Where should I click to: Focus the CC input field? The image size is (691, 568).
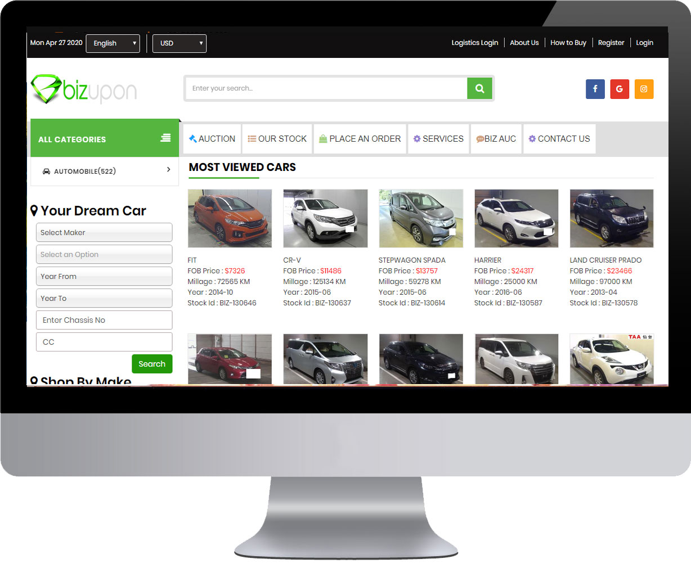tap(104, 342)
